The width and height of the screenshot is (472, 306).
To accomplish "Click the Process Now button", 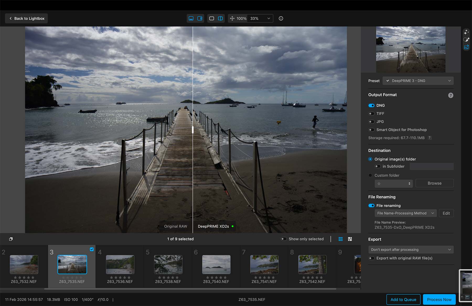I will point(439,299).
